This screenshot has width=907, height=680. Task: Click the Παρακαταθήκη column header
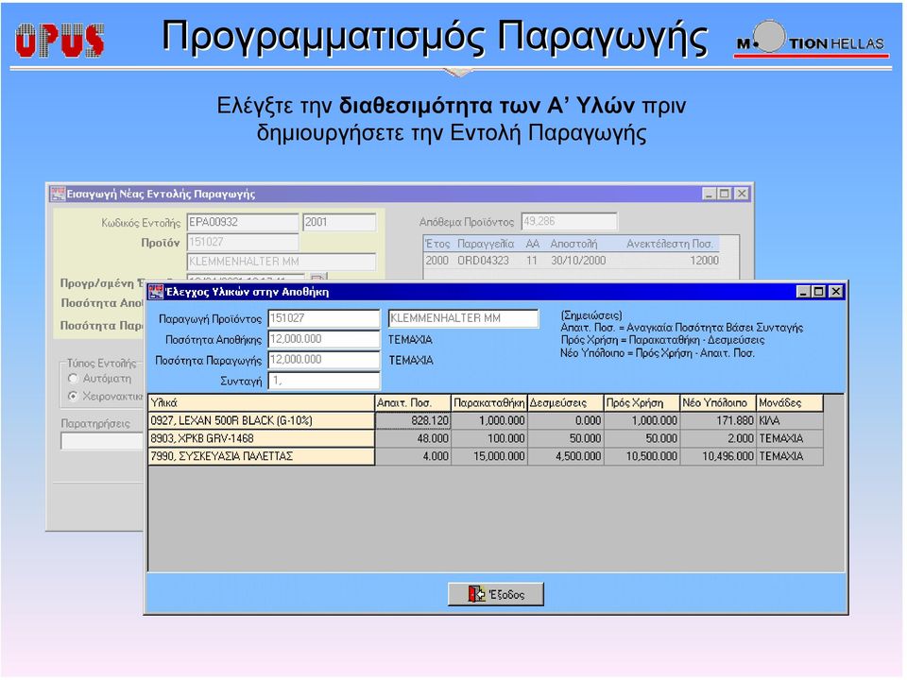click(x=488, y=402)
